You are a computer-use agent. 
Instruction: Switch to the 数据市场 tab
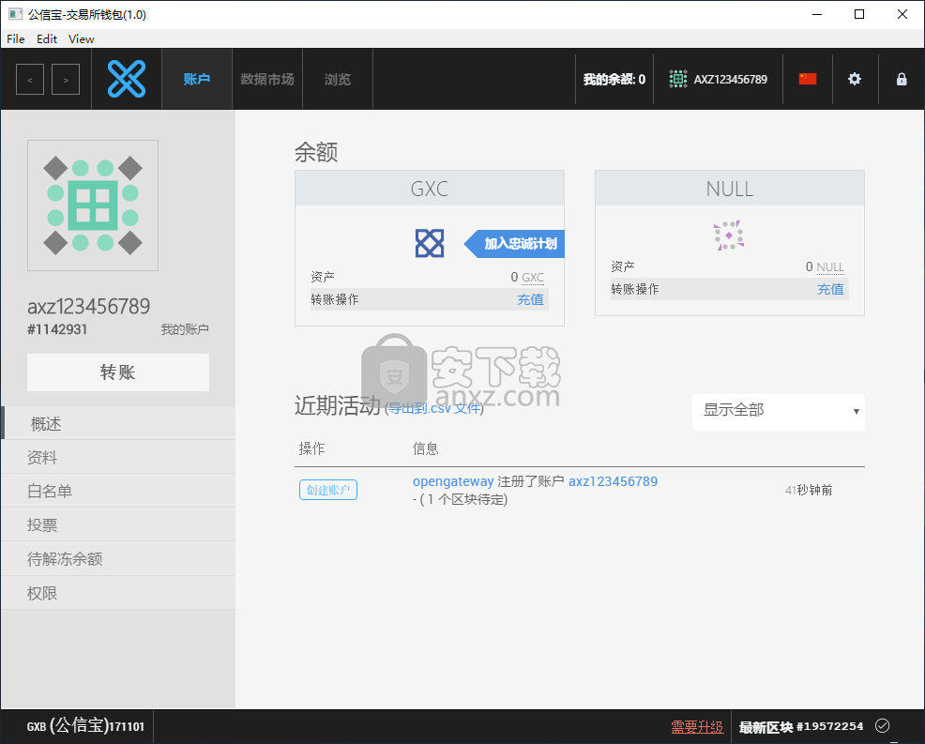pyautogui.click(x=267, y=79)
